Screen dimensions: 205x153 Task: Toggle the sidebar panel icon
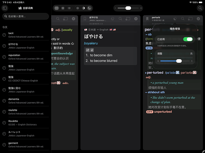[4, 8]
